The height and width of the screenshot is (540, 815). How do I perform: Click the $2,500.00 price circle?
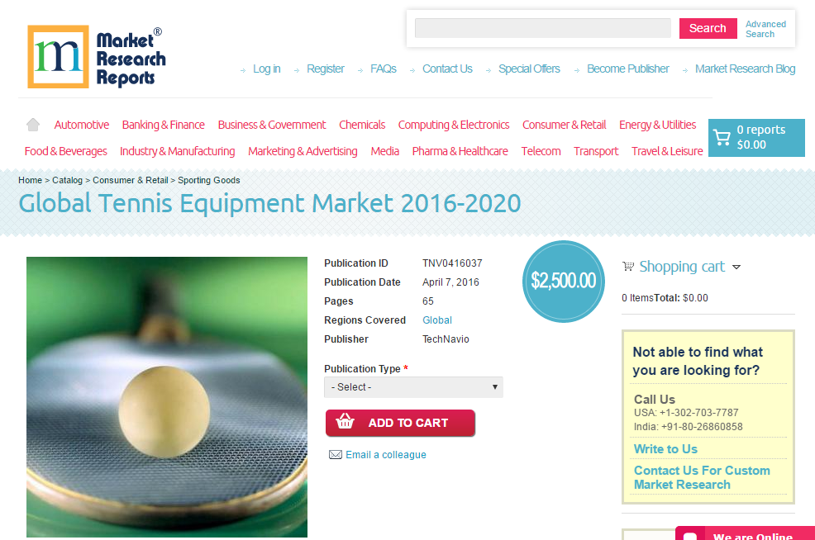564,282
